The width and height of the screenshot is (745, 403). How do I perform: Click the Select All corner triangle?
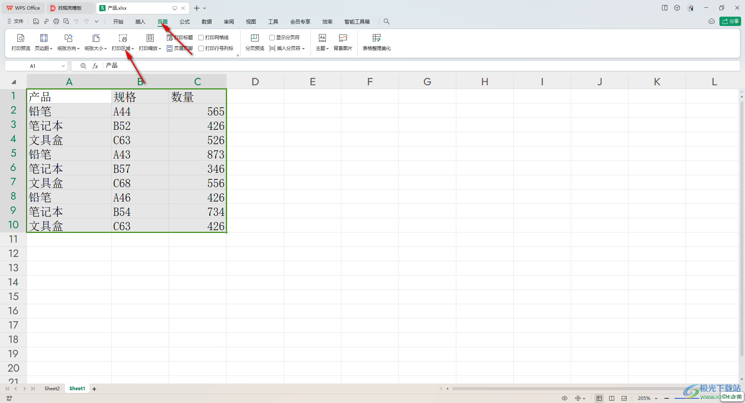pos(14,82)
